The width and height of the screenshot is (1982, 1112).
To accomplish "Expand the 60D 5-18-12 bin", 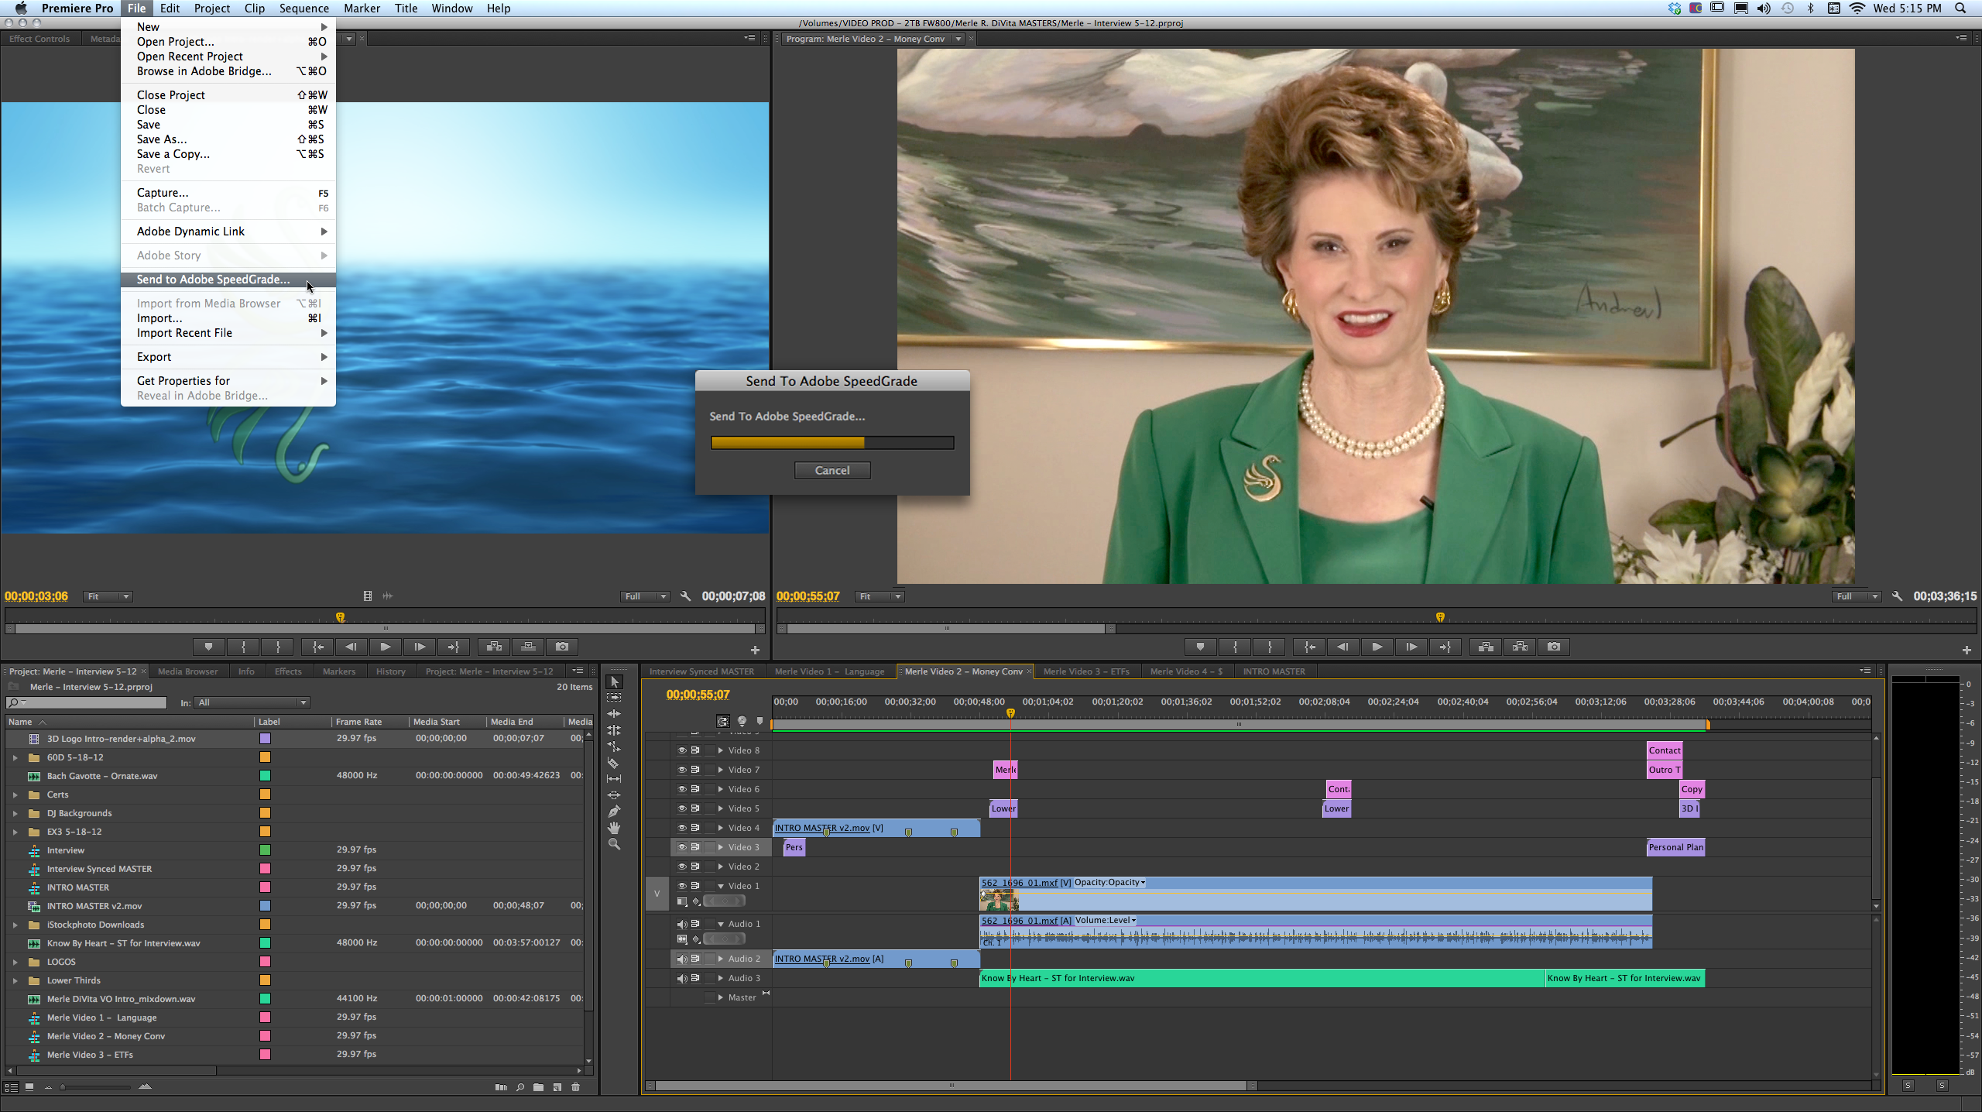I will 15,757.
